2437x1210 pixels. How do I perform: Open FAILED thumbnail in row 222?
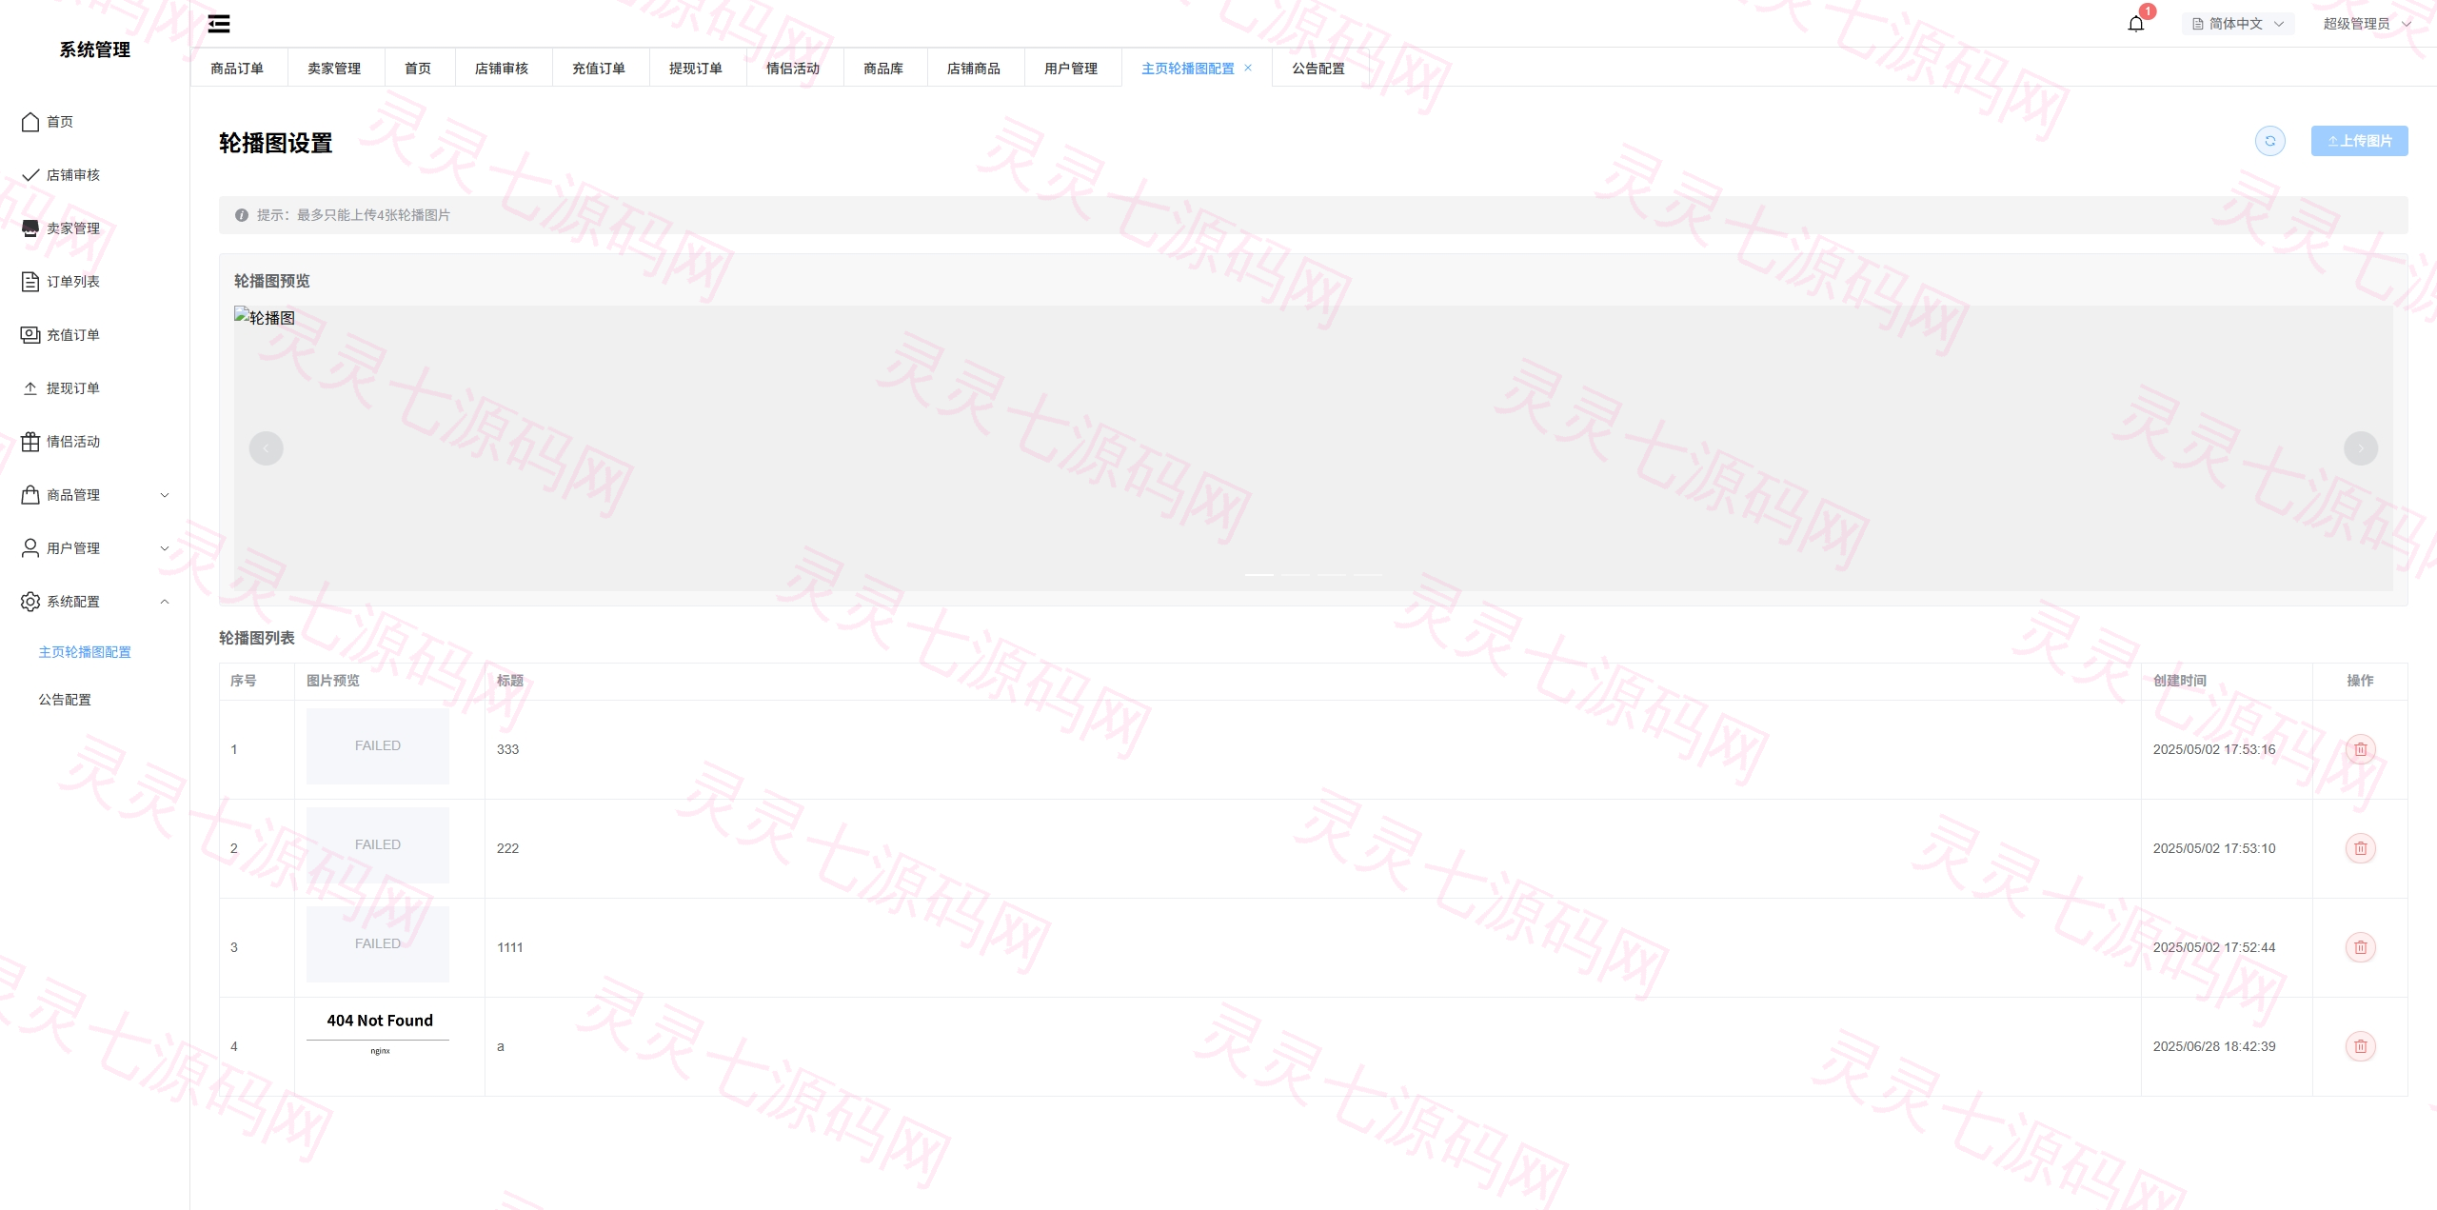coord(378,845)
